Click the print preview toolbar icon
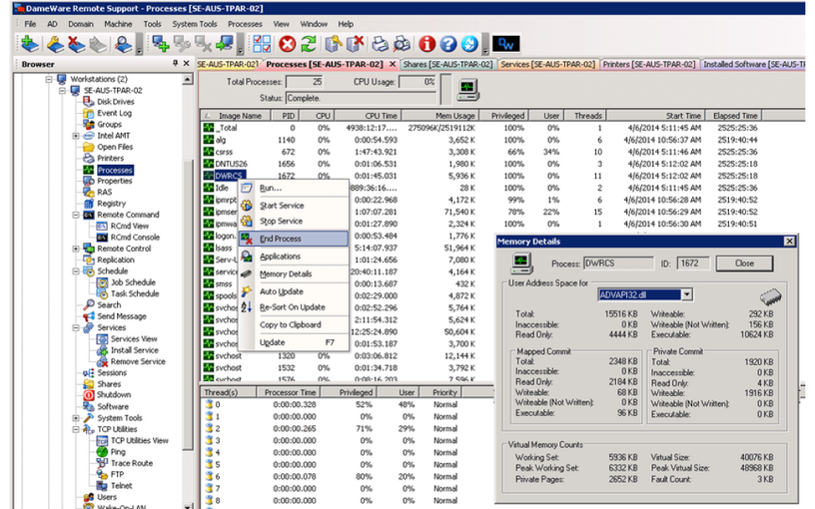The height and width of the screenshot is (509, 815). 402,44
